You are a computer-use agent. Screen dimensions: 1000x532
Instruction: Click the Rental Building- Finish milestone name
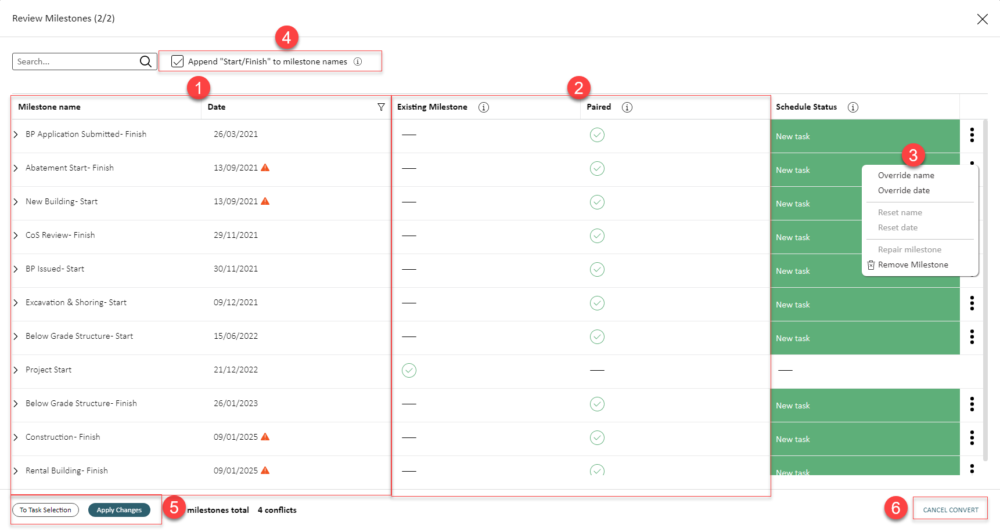pyautogui.click(x=67, y=471)
